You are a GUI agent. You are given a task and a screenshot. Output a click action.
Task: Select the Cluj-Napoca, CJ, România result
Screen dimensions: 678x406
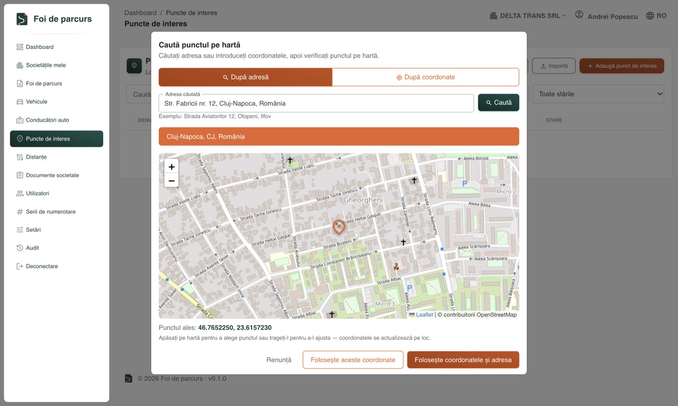pos(339,137)
